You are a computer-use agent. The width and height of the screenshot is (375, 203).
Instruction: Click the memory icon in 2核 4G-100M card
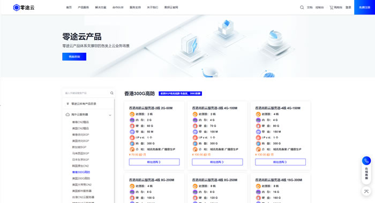[x=195, y=120]
